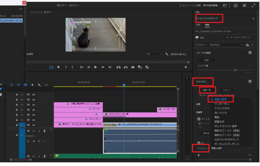
Task: Open the プリセット (カスタム) dropdown
Action: point(226,44)
